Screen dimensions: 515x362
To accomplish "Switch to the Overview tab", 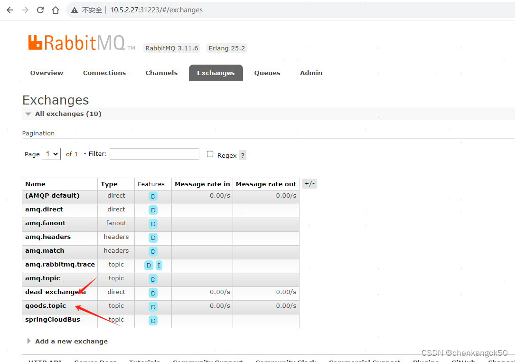I will (47, 73).
